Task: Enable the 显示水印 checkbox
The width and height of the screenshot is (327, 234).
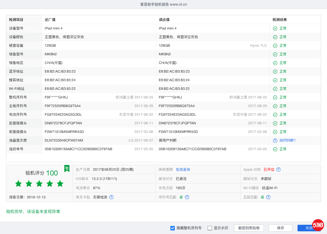Action: pyautogui.click(x=210, y=228)
